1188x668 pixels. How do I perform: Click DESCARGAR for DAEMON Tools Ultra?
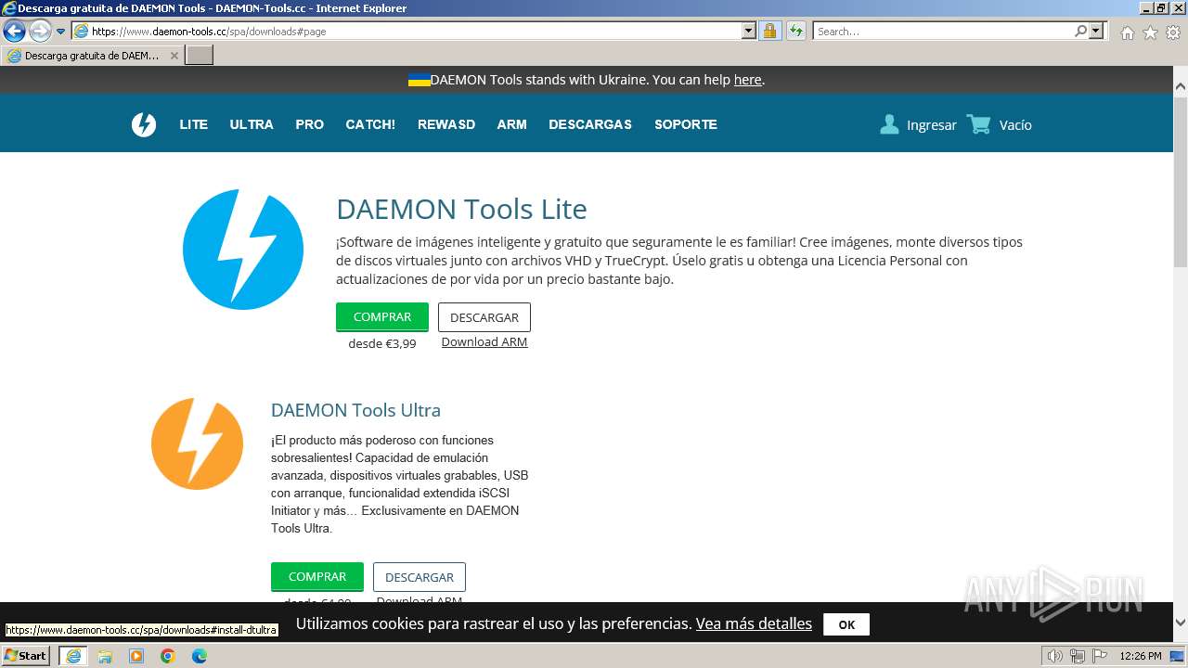coord(420,577)
